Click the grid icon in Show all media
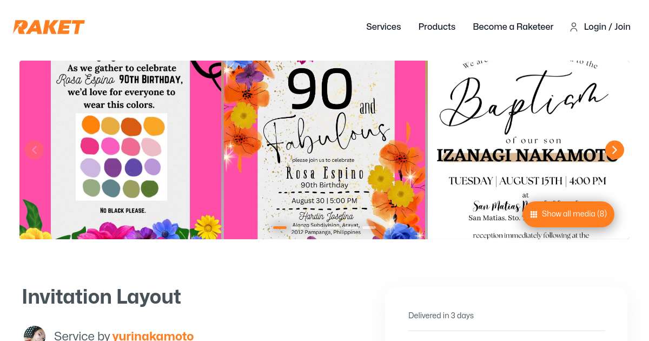The width and height of the screenshot is (649, 341). (534, 214)
